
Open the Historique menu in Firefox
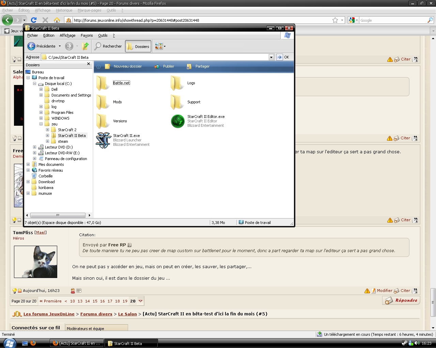64,10
